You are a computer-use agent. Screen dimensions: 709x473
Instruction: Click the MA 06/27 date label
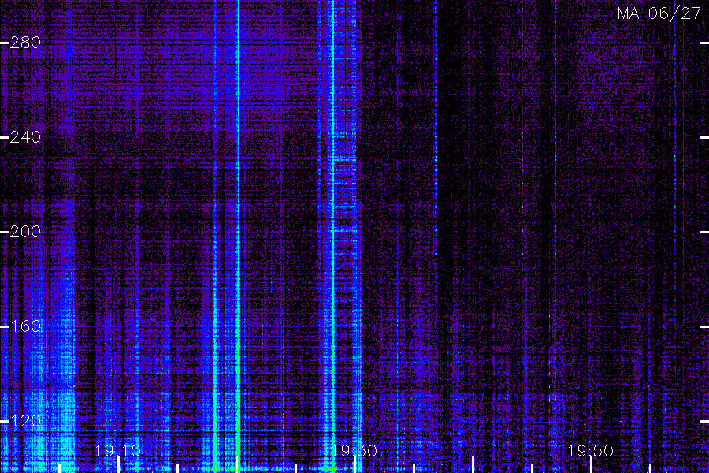pyautogui.click(x=659, y=13)
